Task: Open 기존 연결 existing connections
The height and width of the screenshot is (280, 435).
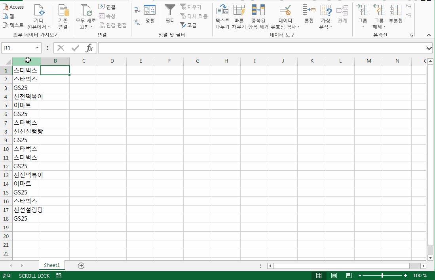Action: (63, 17)
